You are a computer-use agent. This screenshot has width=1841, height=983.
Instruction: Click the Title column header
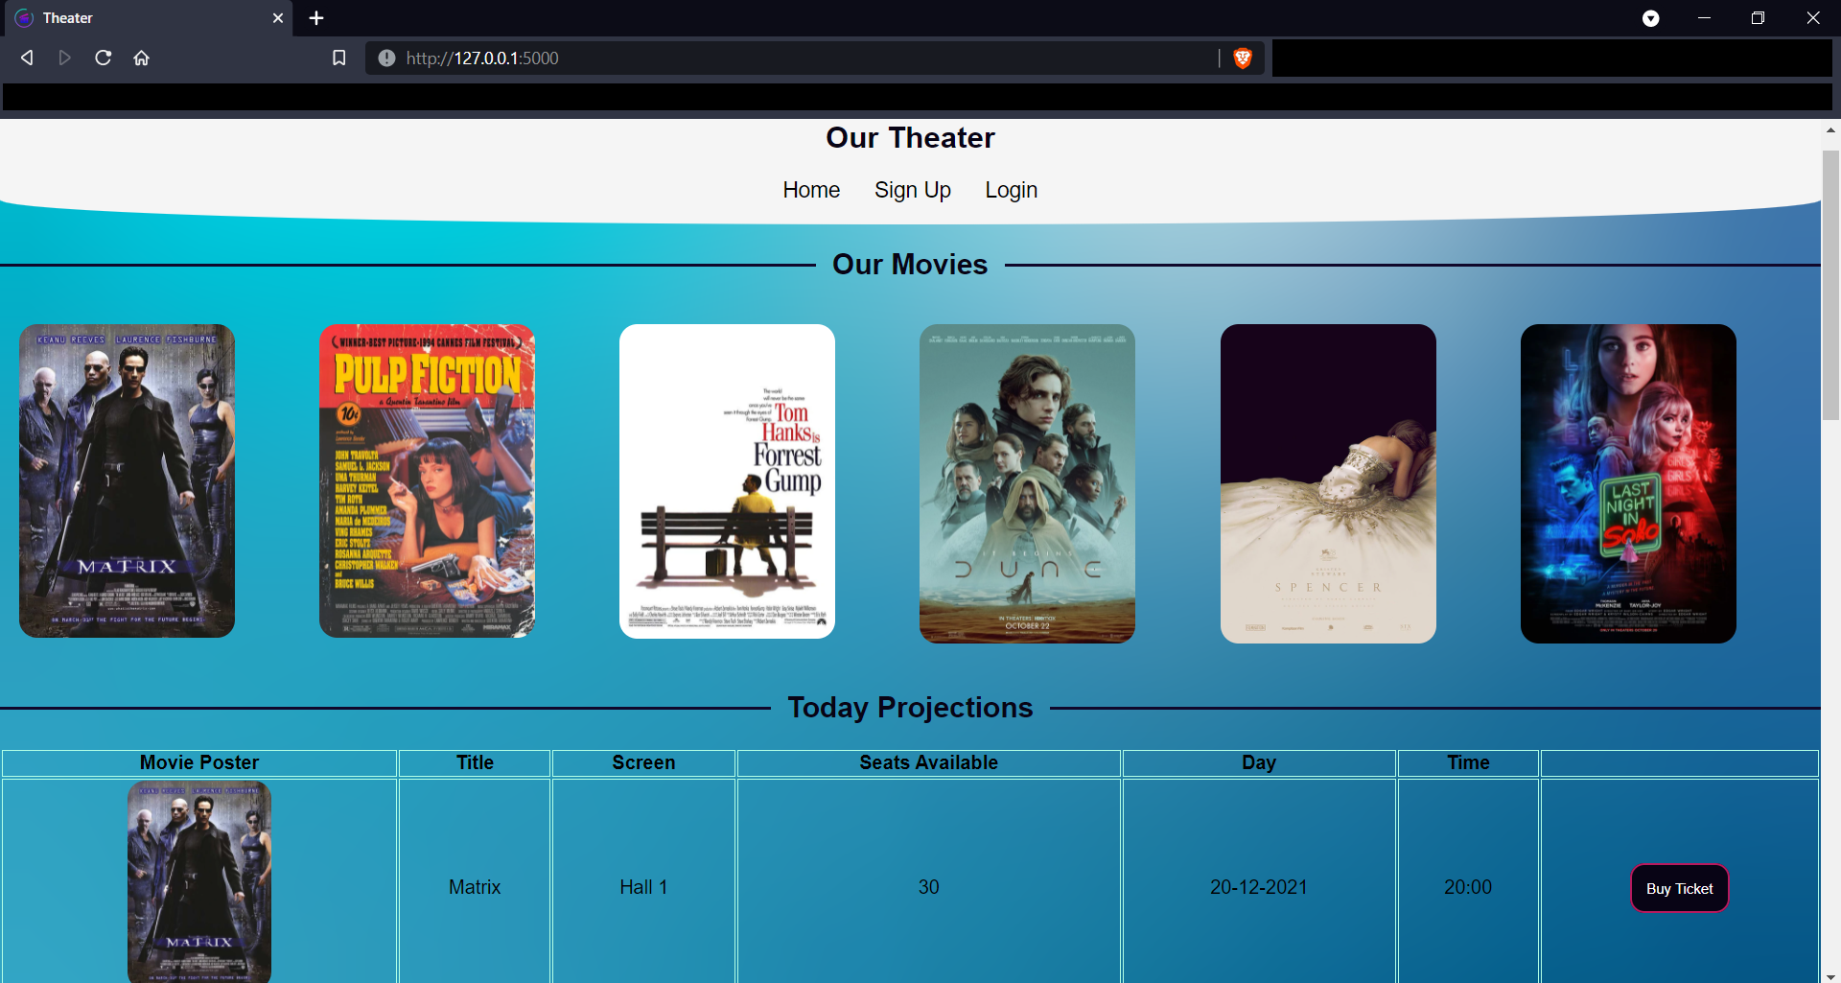click(x=475, y=762)
